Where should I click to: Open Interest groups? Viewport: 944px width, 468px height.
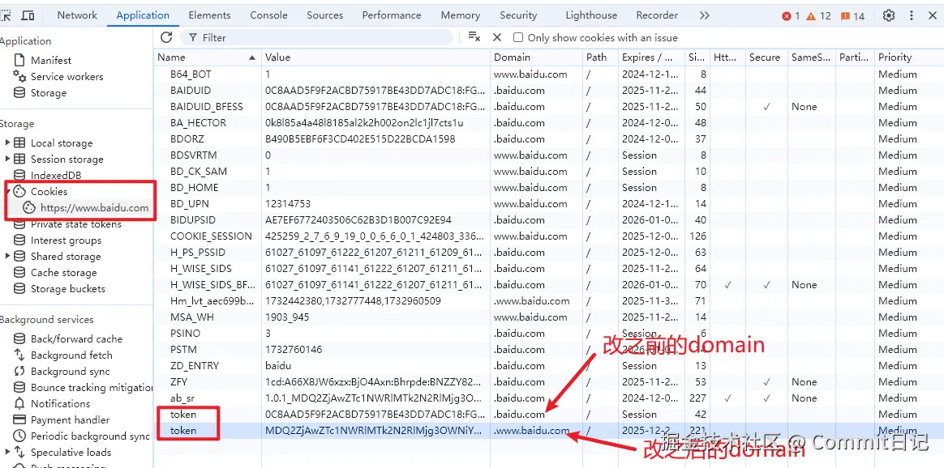66,240
